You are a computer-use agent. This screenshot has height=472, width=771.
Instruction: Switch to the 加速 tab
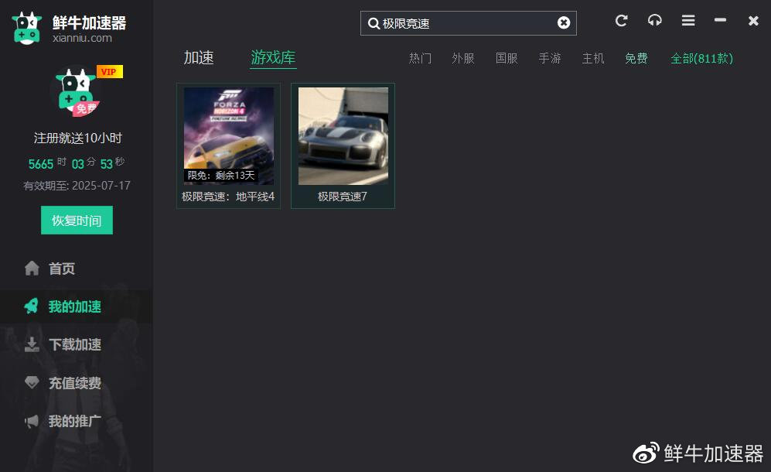coord(199,57)
